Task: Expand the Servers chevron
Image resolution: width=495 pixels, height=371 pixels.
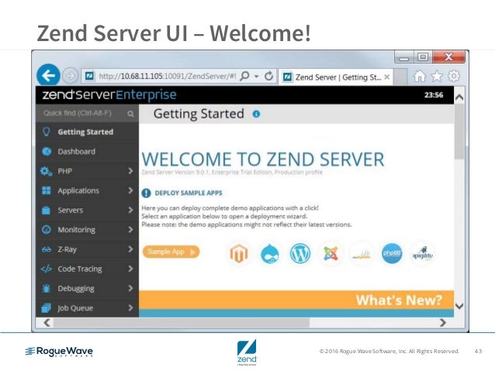Action: pos(130,210)
